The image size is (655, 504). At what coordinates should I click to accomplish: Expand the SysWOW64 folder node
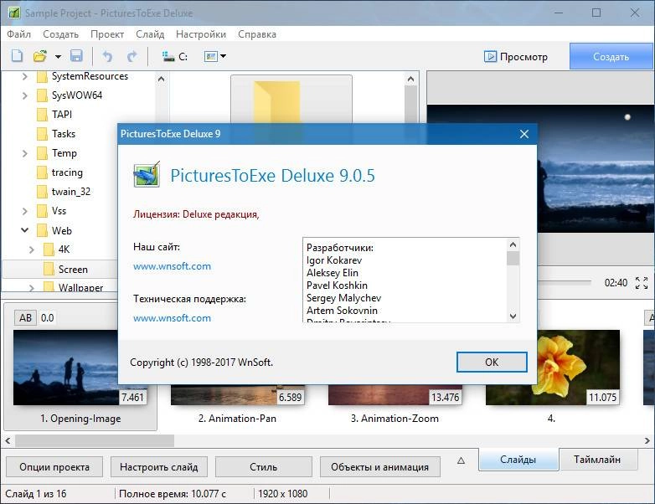pyautogui.click(x=24, y=95)
